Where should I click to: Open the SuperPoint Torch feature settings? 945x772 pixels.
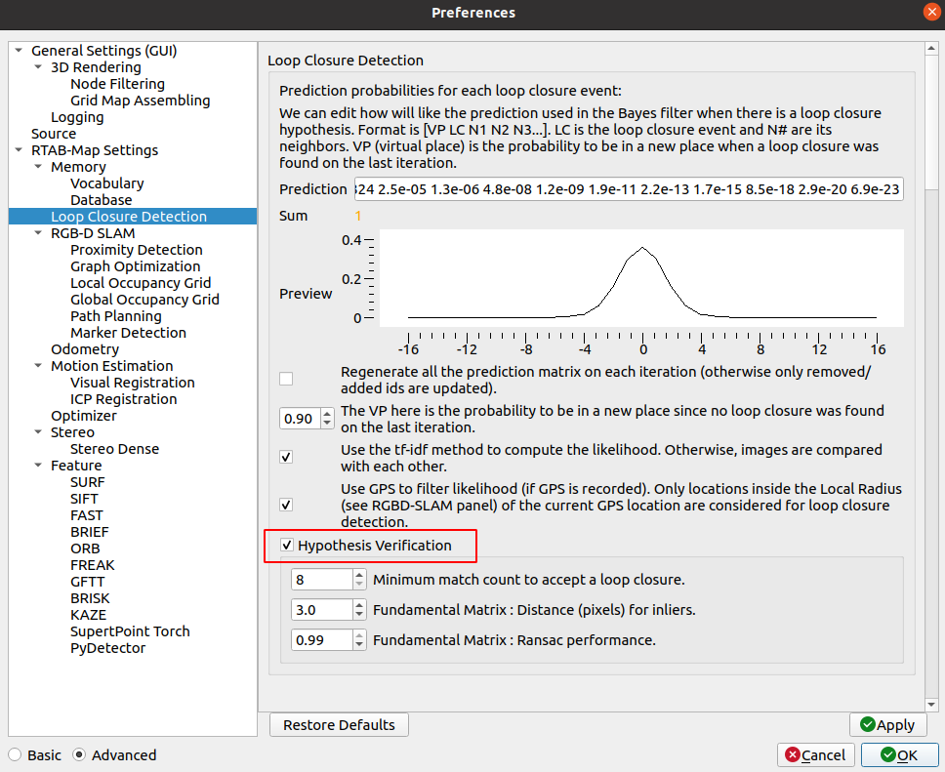(x=130, y=631)
